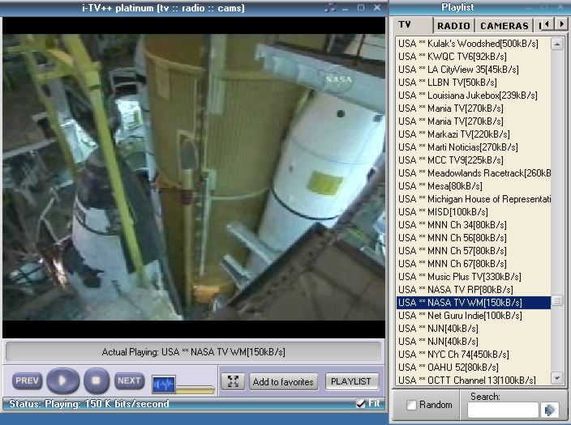Click the search go arrow icon
This screenshot has height=425, width=571.
tap(550, 410)
